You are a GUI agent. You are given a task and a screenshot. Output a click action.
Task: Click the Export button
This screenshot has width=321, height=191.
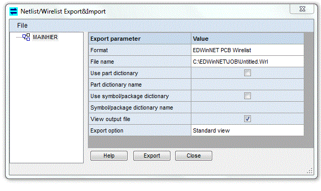point(152,156)
